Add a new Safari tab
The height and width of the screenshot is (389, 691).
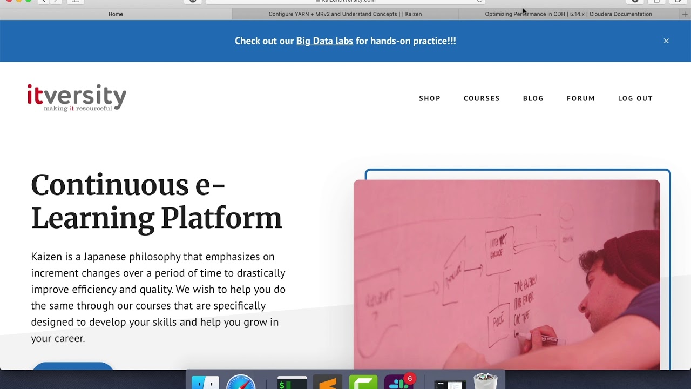(685, 14)
